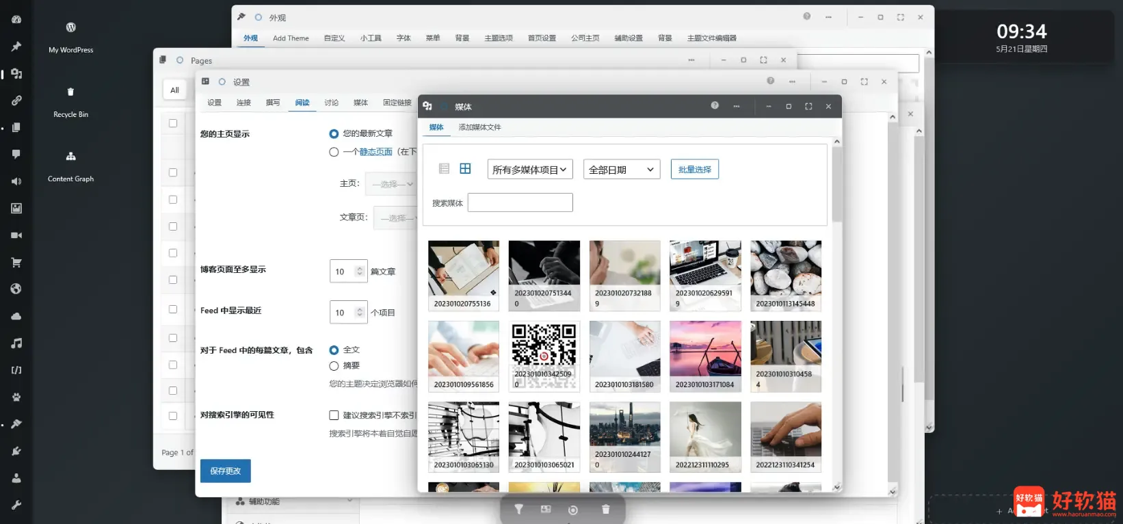Screen dimensions: 1123x524
Task: Click the media window vertical scrollbar
Action: pos(837,185)
